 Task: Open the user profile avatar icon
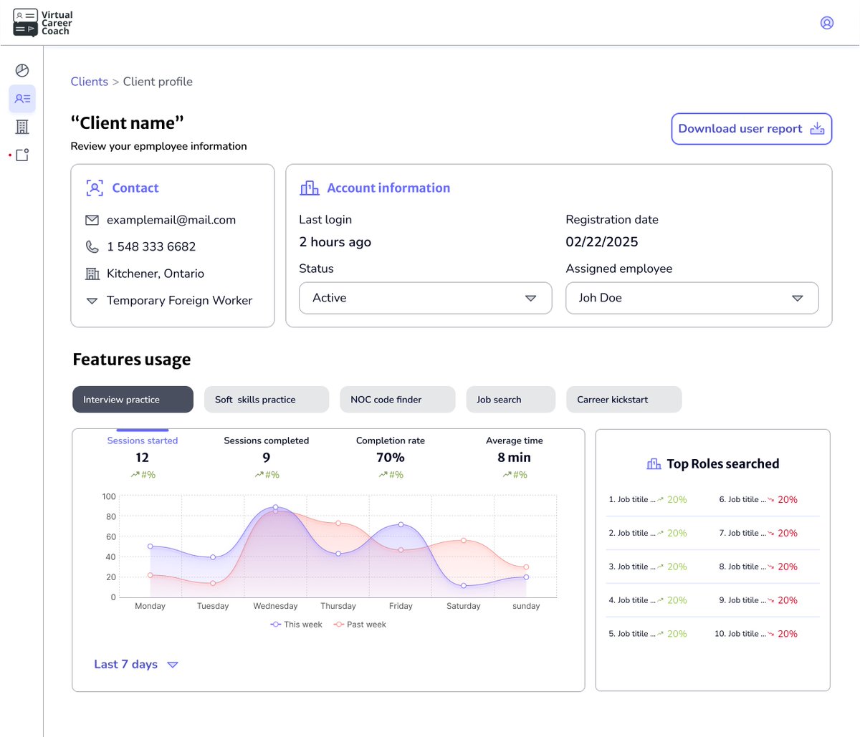coord(827,23)
